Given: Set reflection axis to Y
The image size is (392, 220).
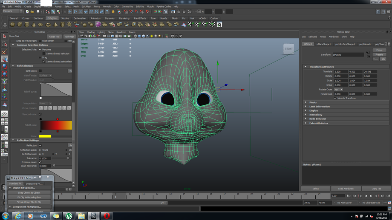Looking at the screenshot, I should coord(53,154).
